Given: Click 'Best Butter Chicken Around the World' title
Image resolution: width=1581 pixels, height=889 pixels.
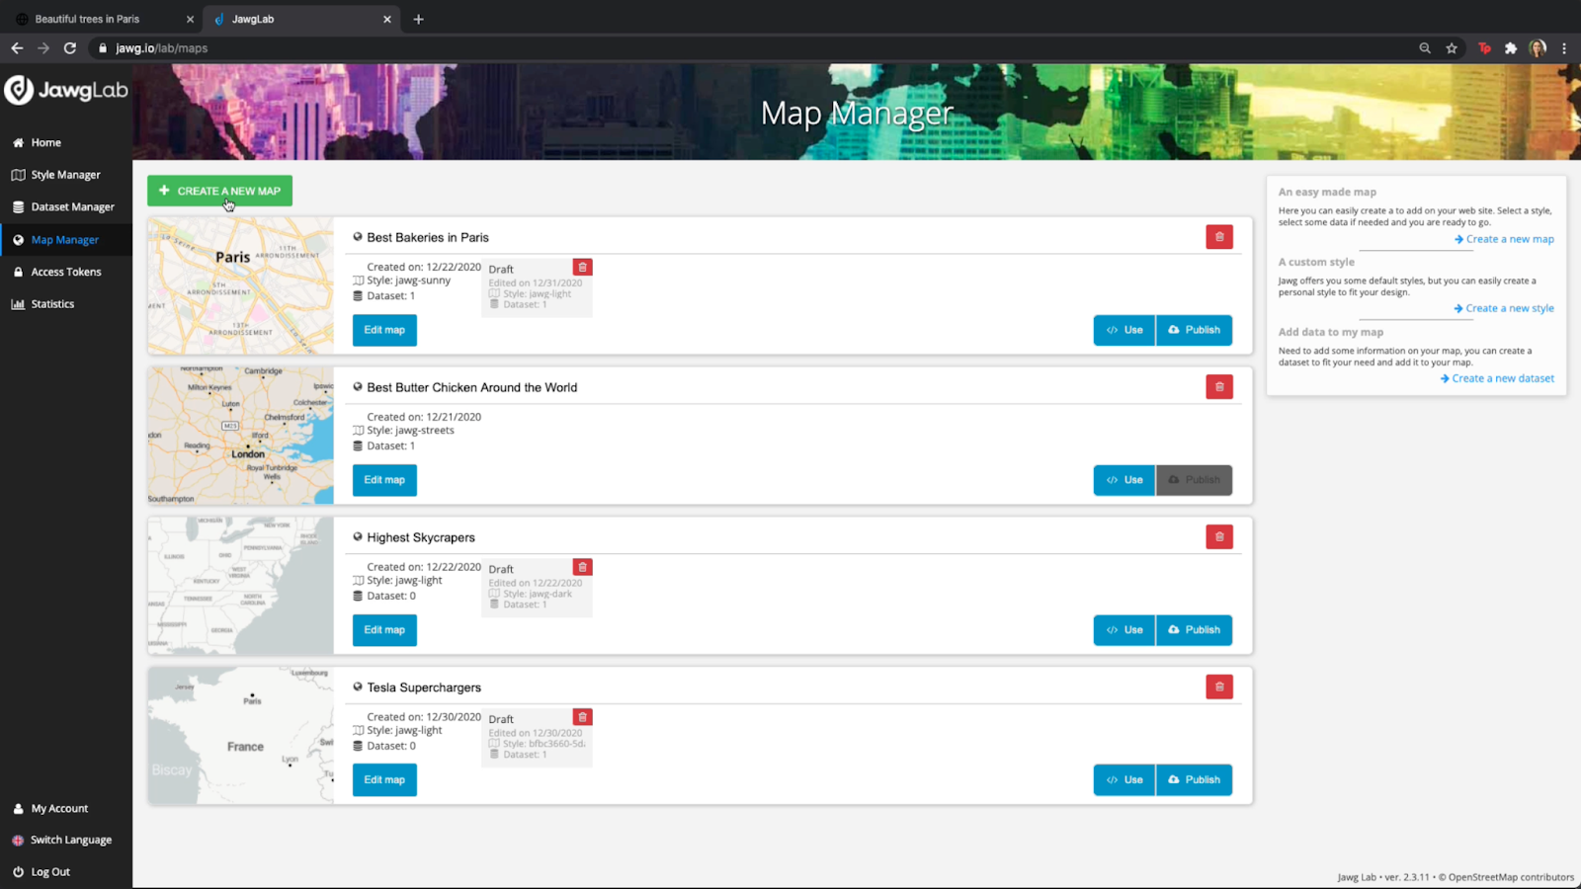Looking at the screenshot, I should tap(472, 387).
